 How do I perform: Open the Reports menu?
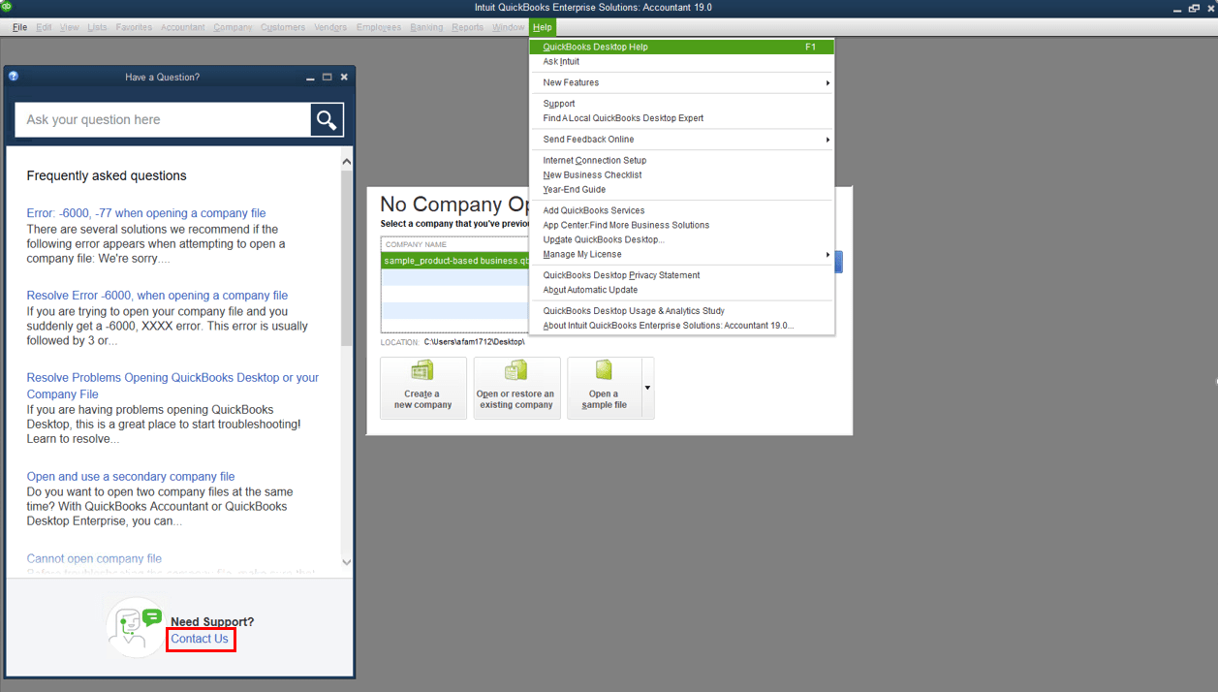[467, 27]
